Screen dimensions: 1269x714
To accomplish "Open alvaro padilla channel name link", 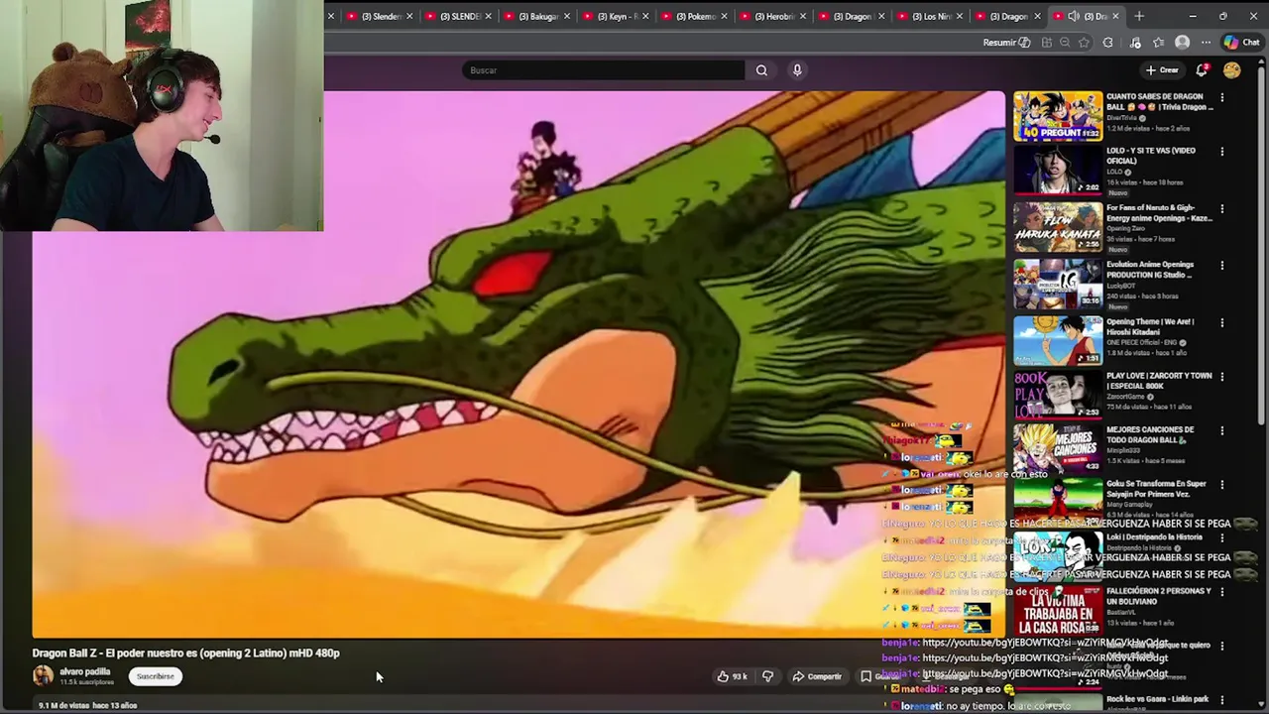I will click(84, 671).
